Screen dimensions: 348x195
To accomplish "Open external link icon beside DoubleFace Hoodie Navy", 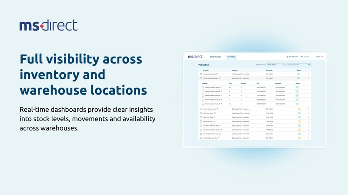I will (221, 126).
